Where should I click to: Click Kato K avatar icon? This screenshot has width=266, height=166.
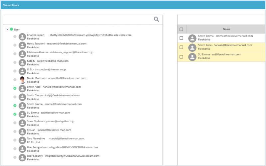(22, 63)
